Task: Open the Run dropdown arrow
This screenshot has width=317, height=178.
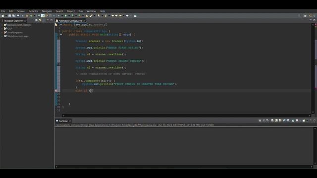Action: [x=69, y=16]
